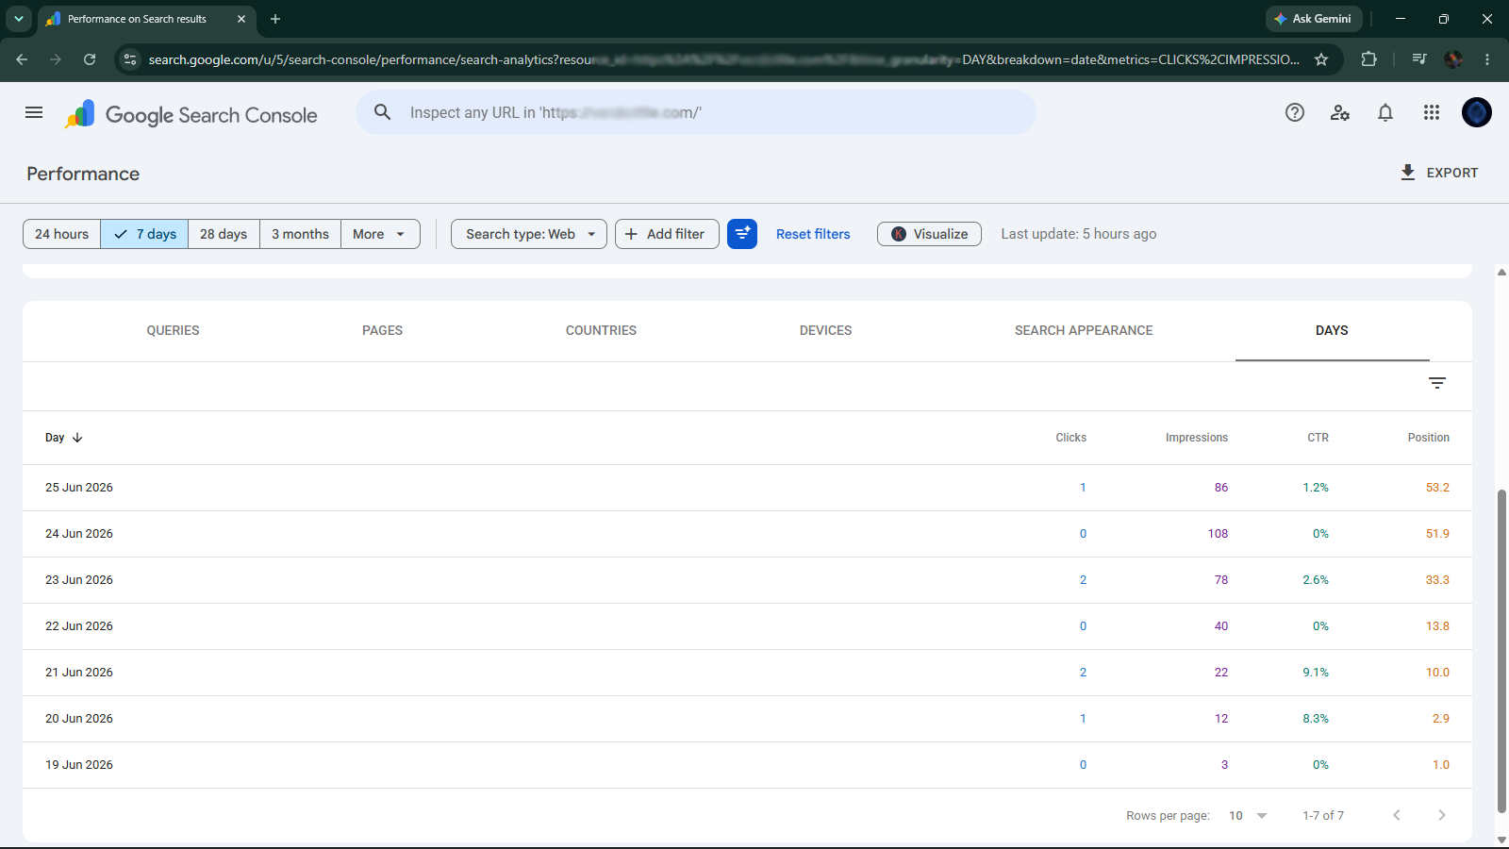The image size is (1509, 849).
Task: Switch to the COUNTRIES tab
Action: tap(601, 330)
